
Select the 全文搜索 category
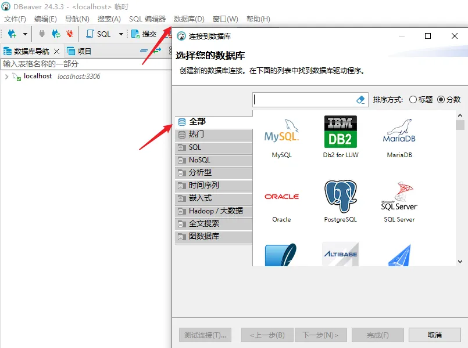(214, 223)
